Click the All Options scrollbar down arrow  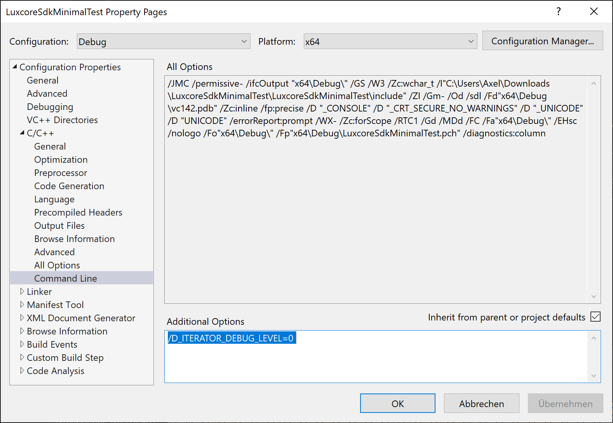pyautogui.click(x=594, y=296)
